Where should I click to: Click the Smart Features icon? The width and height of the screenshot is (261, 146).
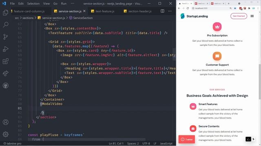coord(193,106)
